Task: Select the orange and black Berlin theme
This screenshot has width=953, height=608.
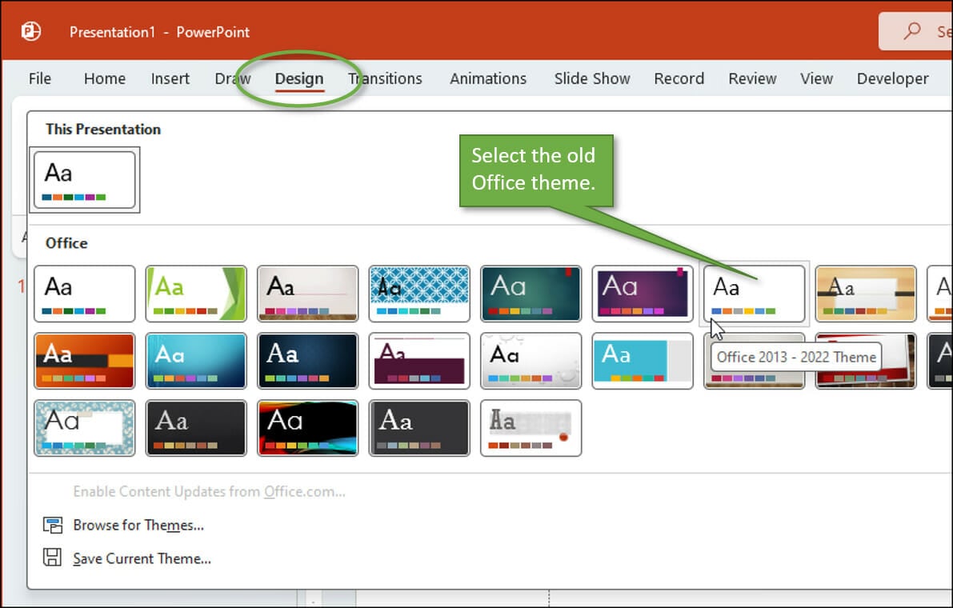Action: pyautogui.click(x=84, y=361)
